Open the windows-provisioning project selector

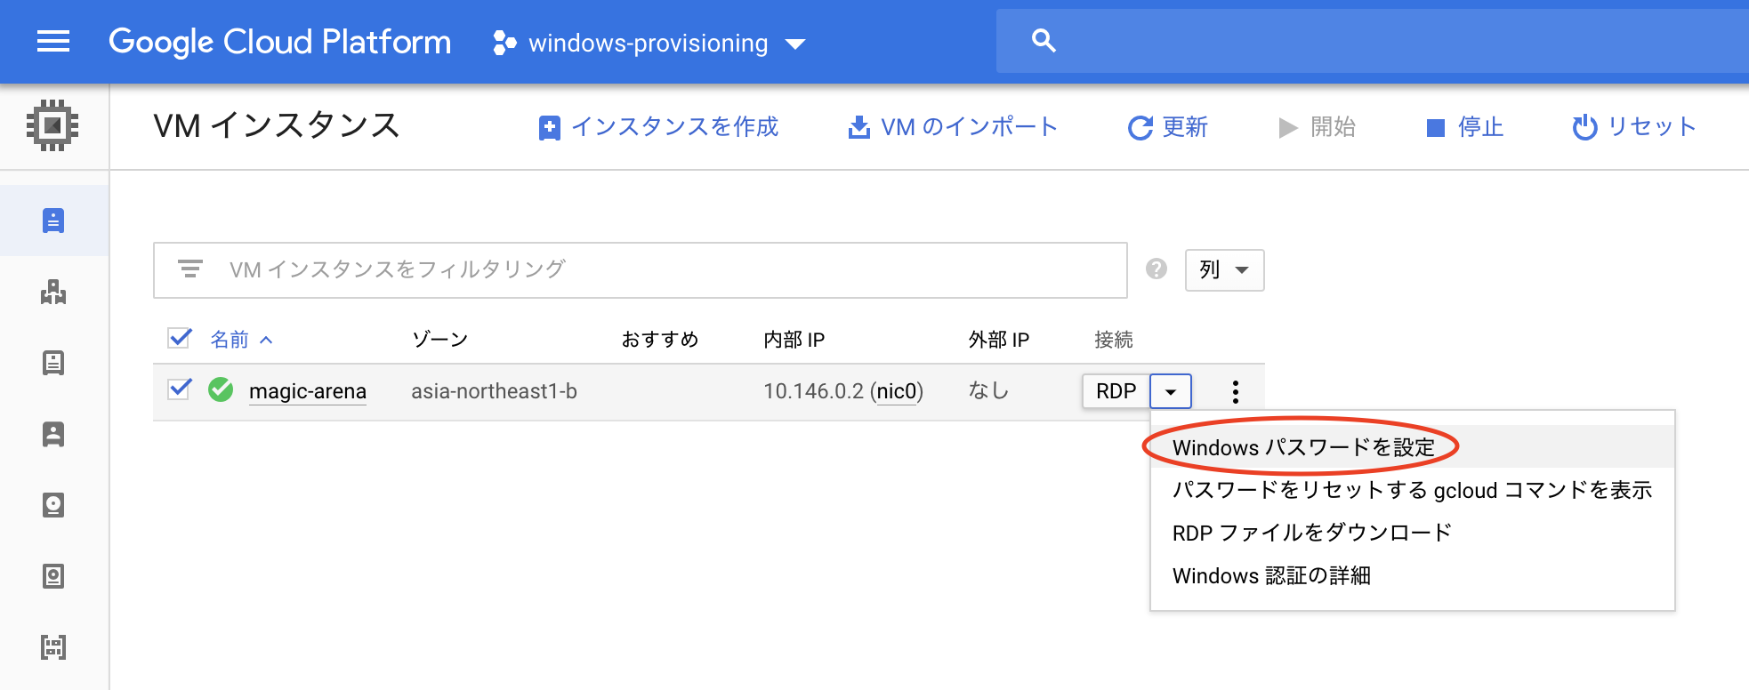point(649,43)
